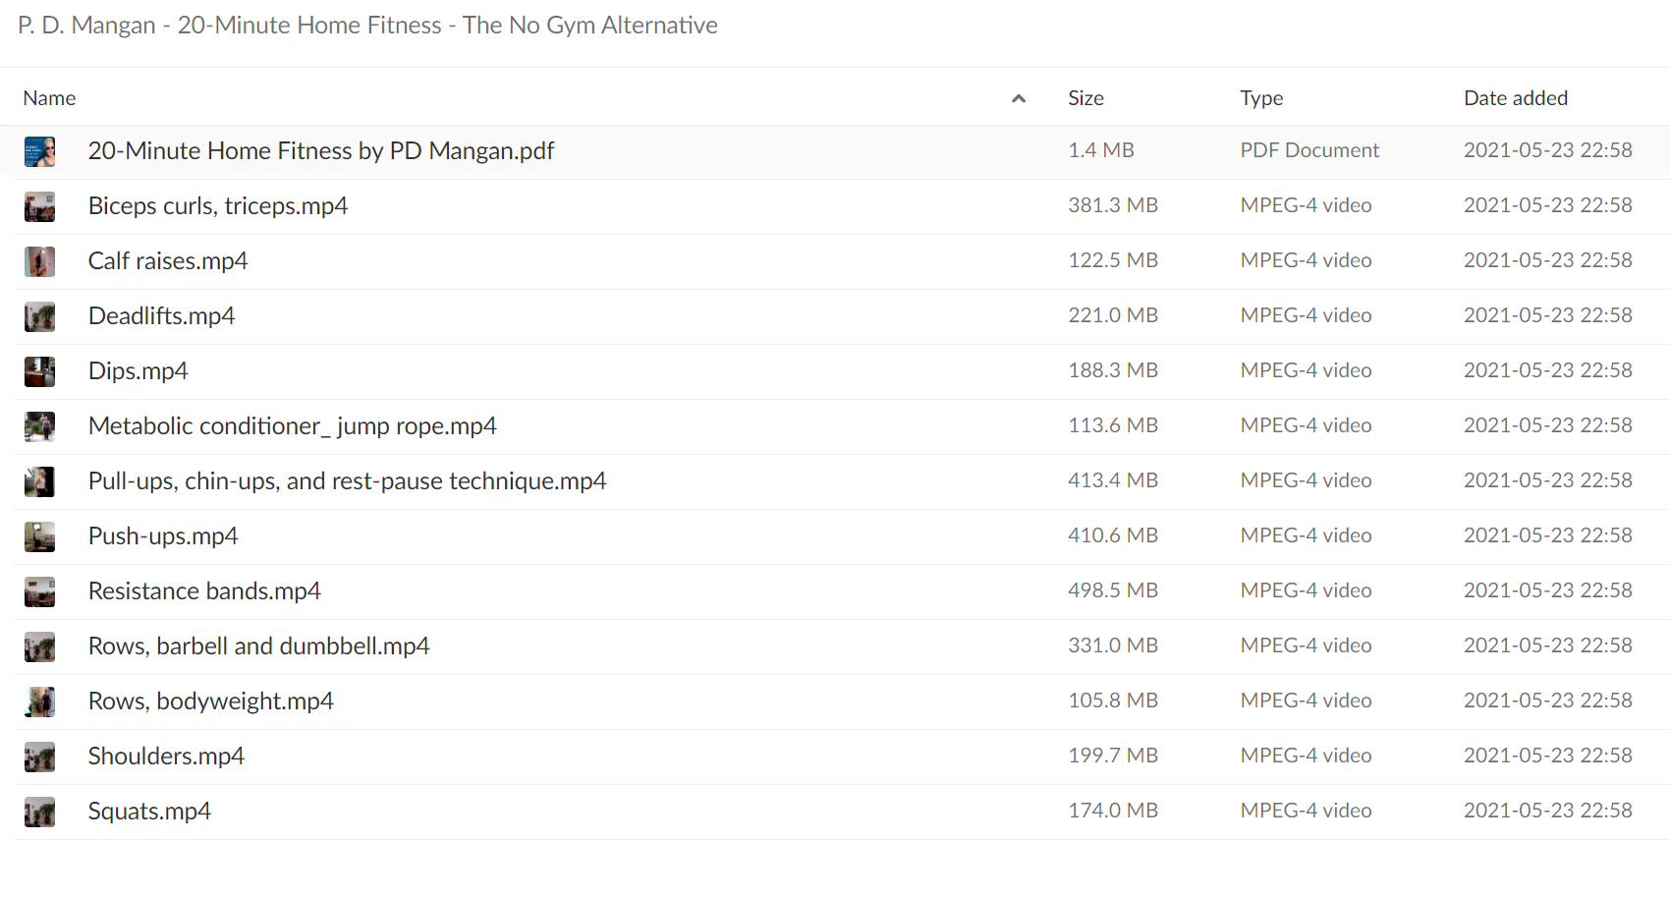
Task: Click the Dips video thumbnail icon
Action: coord(39,371)
